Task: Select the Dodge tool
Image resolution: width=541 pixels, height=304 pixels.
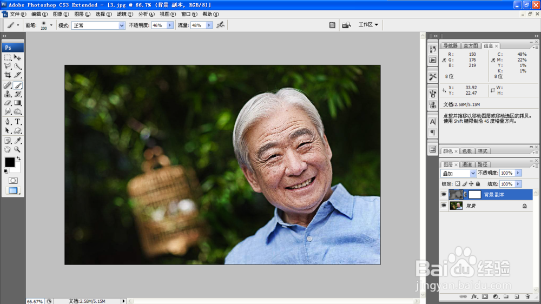Action: 17,111
